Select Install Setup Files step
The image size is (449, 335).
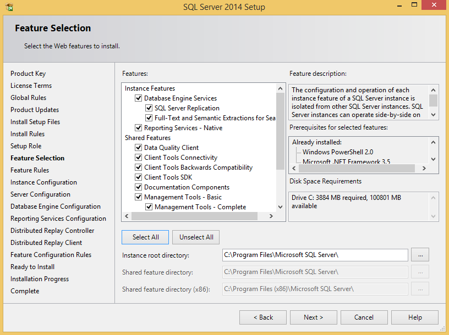tap(35, 122)
